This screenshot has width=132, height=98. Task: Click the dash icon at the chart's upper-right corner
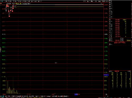pyautogui.click(x=101, y=3)
